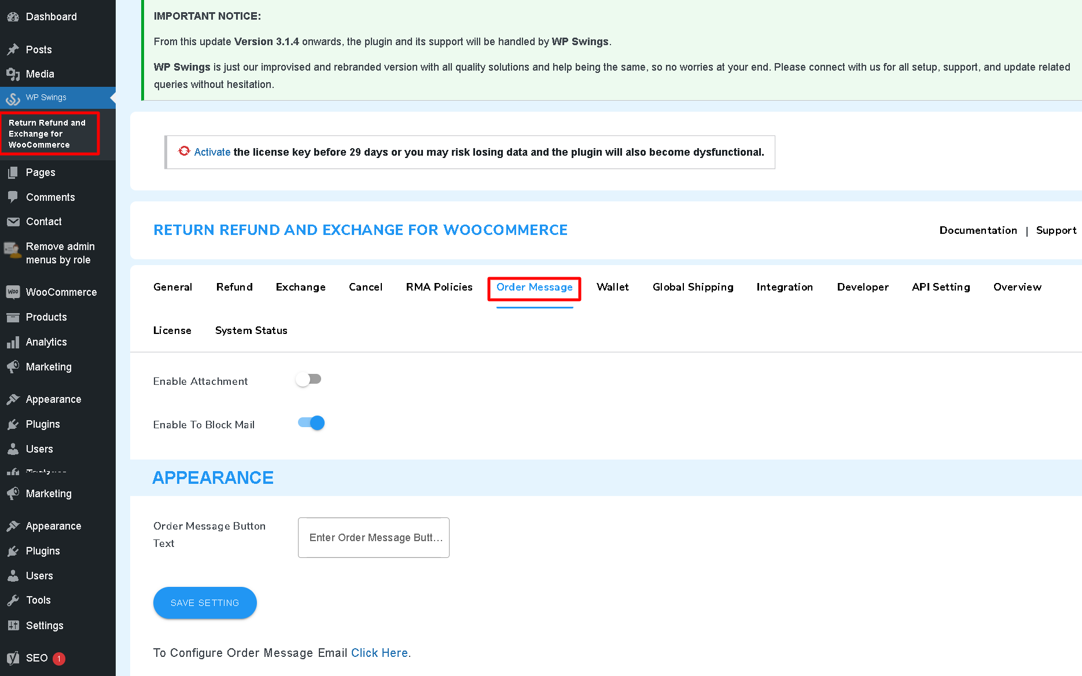Click the Posts pushpin icon

pyautogui.click(x=13, y=50)
